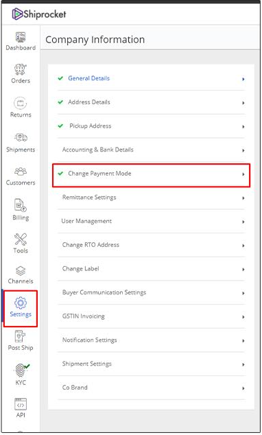
Task: Open the Shipments truck icon
Action: [21, 138]
